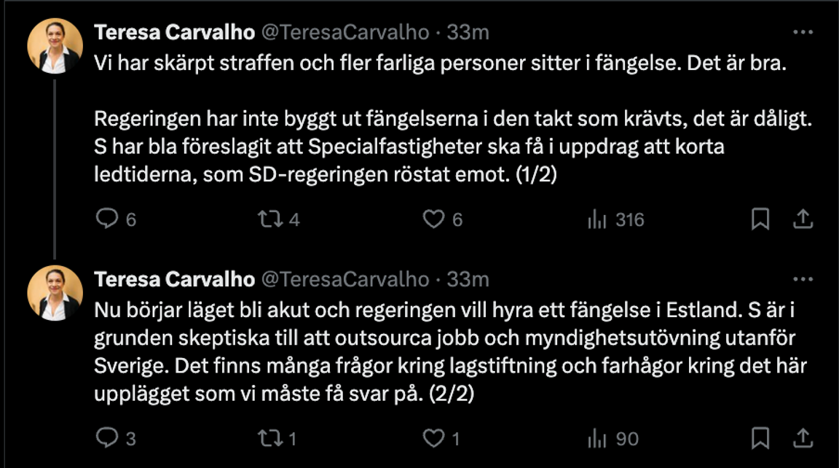The width and height of the screenshot is (839, 468).
Task: Bookmark the second tweet (2/2)
Action: click(x=760, y=438)
